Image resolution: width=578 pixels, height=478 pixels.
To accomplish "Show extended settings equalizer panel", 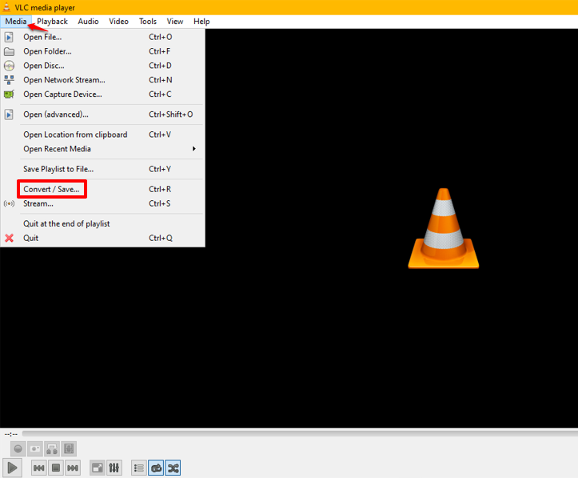I will tap(114, 468).
